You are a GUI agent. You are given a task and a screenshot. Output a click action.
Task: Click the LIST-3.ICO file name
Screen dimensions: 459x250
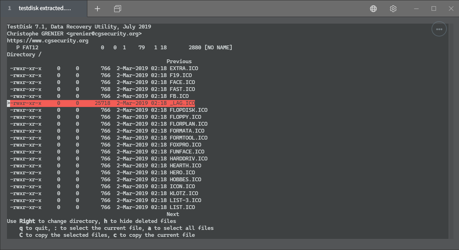[x=185, y=200]
